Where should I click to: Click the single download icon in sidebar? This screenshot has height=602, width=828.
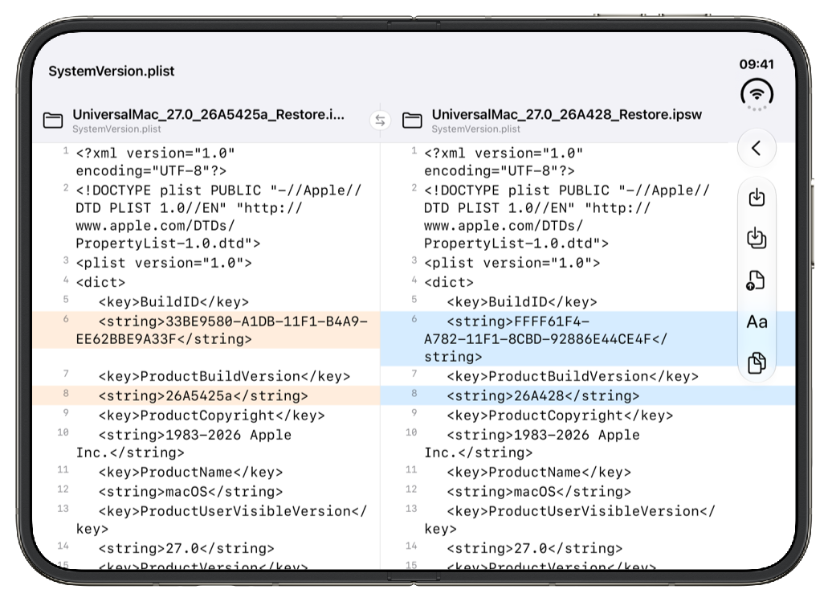tap(757, 197)
